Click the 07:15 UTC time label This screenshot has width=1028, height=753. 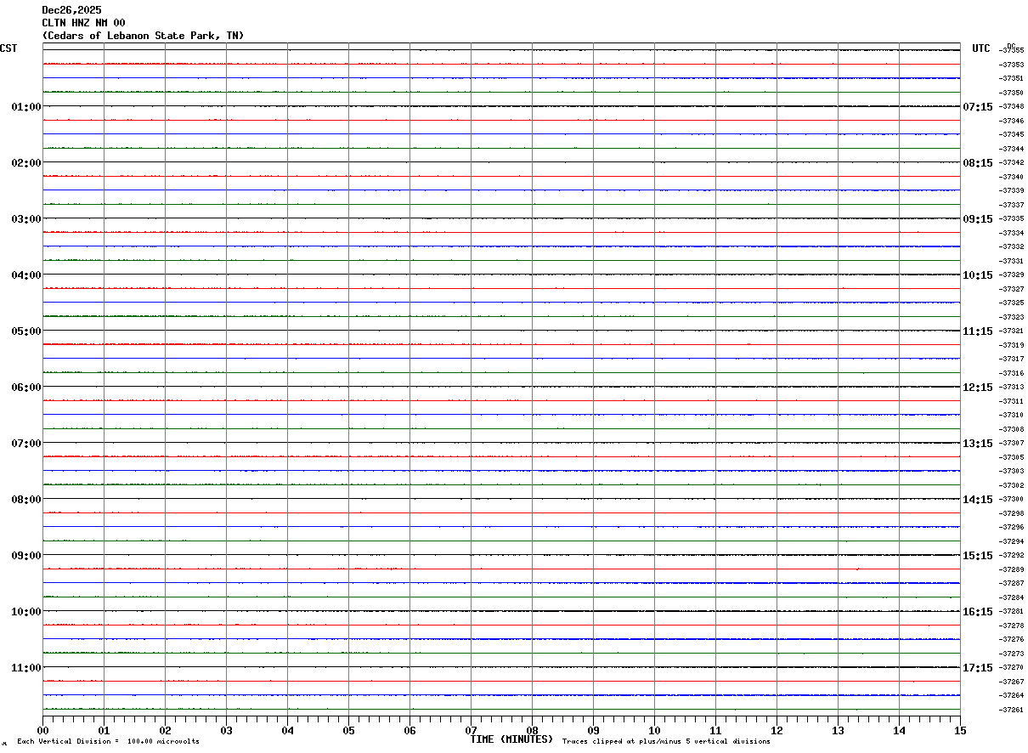(978, 107)
